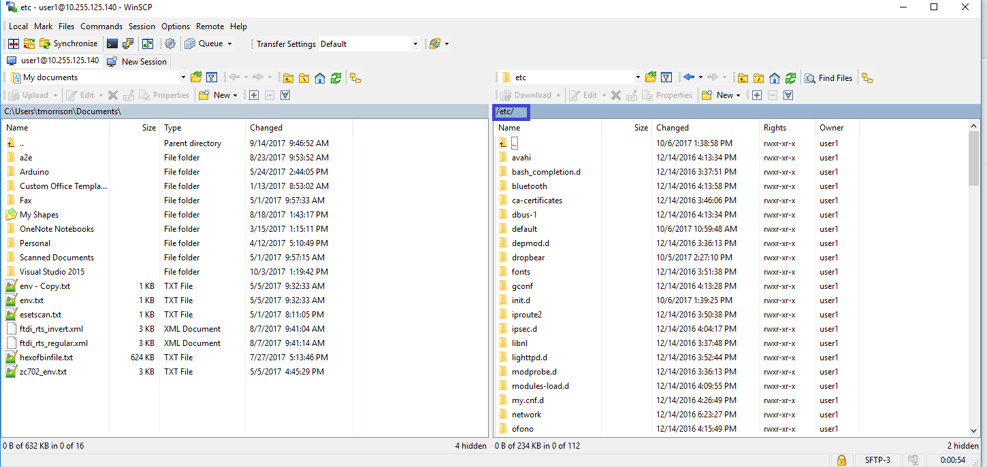Screen dimensions: 987x467
Task: Click local panel Filter icon
Action: (212, 77)
